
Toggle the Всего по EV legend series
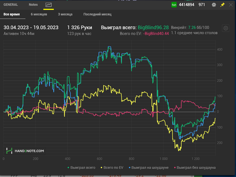click(112, 168)
